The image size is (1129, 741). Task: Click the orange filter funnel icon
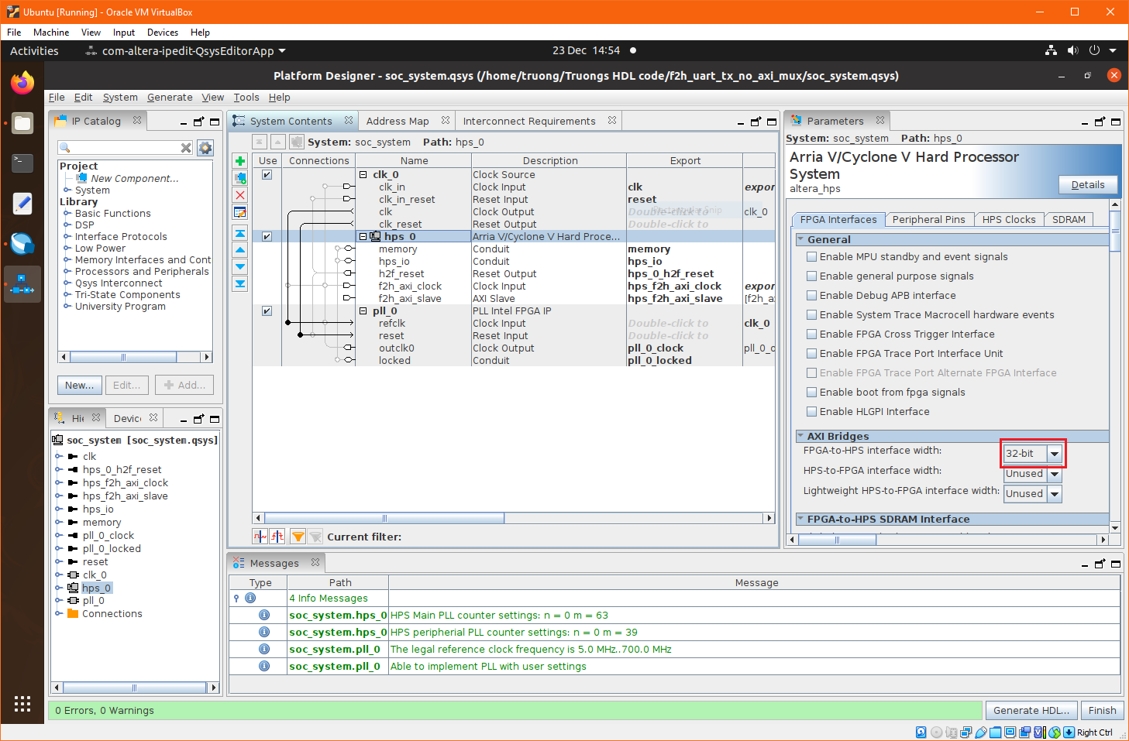(x=298, y=536)
